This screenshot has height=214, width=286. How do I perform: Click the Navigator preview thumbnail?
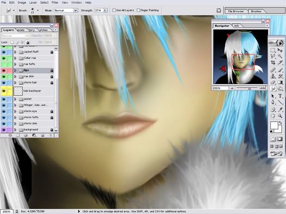[x=240, y=56]
